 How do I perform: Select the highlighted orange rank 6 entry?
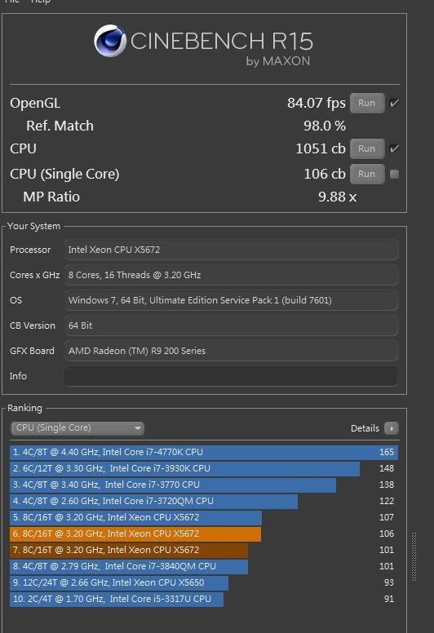135,533
